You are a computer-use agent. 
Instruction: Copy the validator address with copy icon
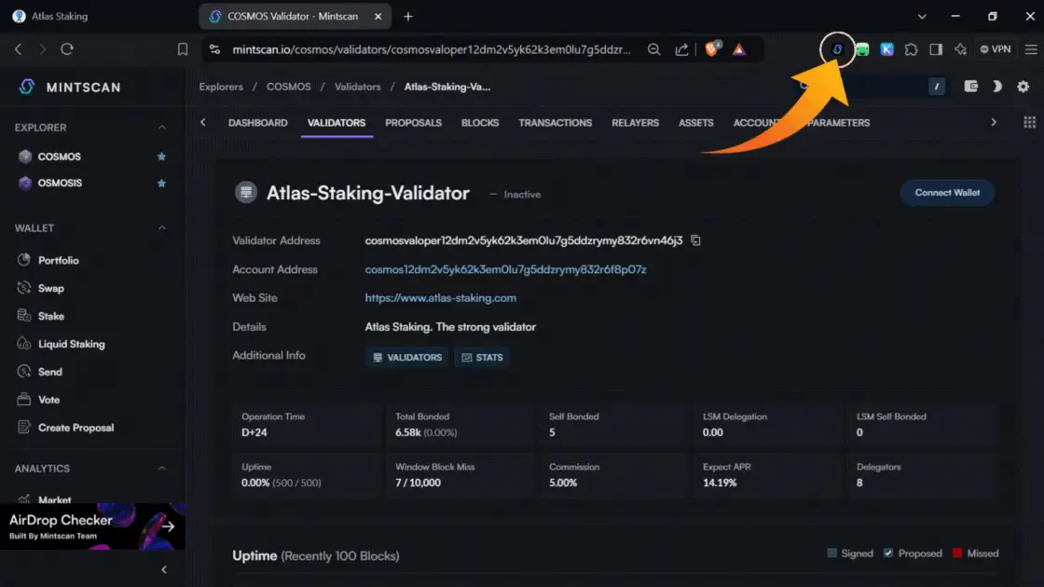tap(695, 240)
